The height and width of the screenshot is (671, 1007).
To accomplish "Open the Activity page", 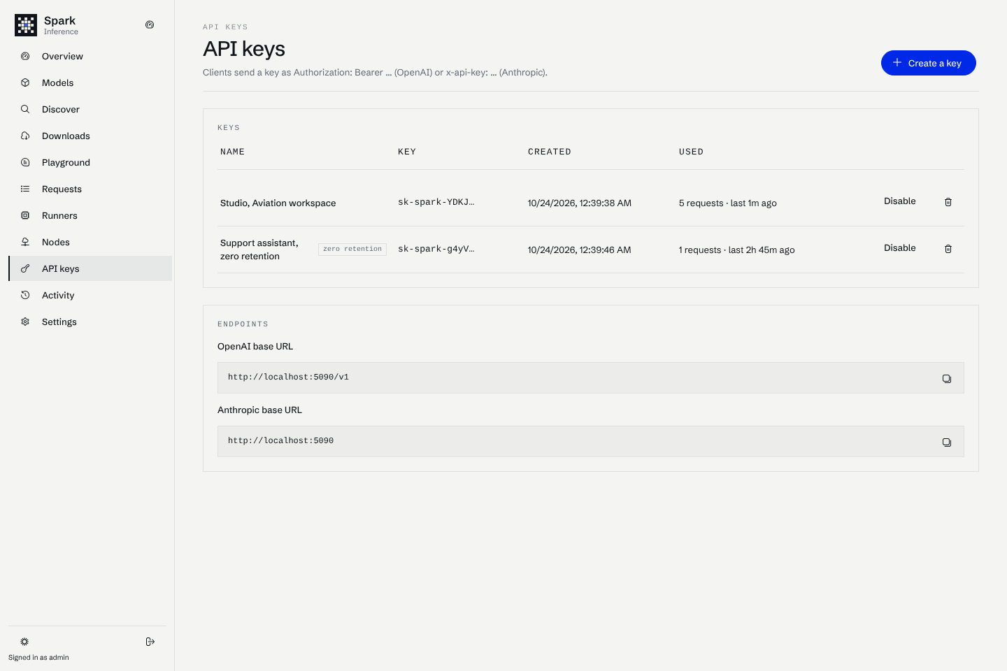I will (x=90, y=295).
